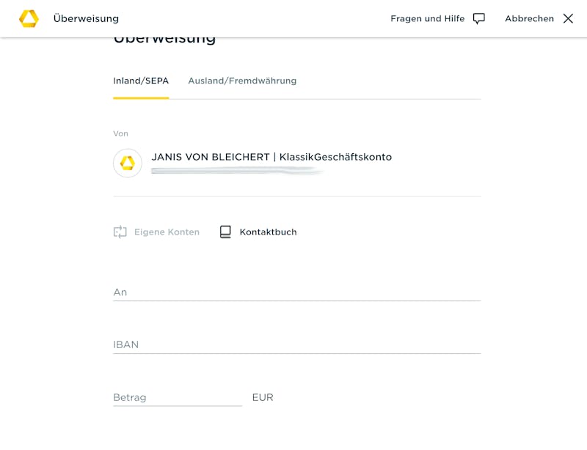This screenshot has width=587, height=450.
Task: Click the Von label above the account
Action: point(120,133)
